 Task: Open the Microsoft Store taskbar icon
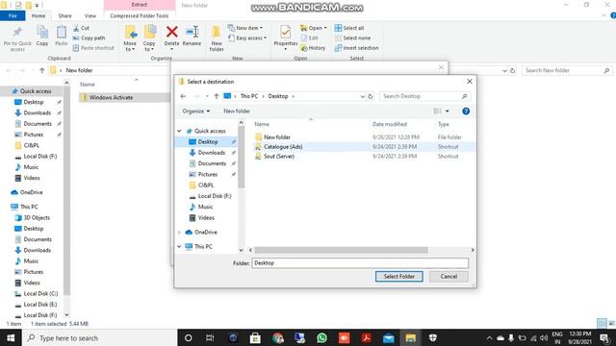(x=255, y=337)
